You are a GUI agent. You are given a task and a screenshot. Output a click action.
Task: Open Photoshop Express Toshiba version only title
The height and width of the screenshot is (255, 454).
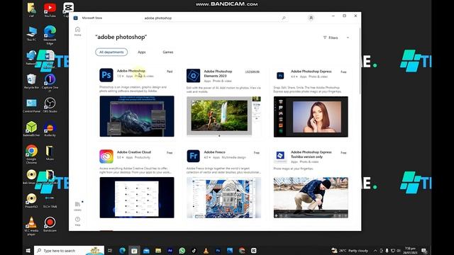tap(311, 154)
